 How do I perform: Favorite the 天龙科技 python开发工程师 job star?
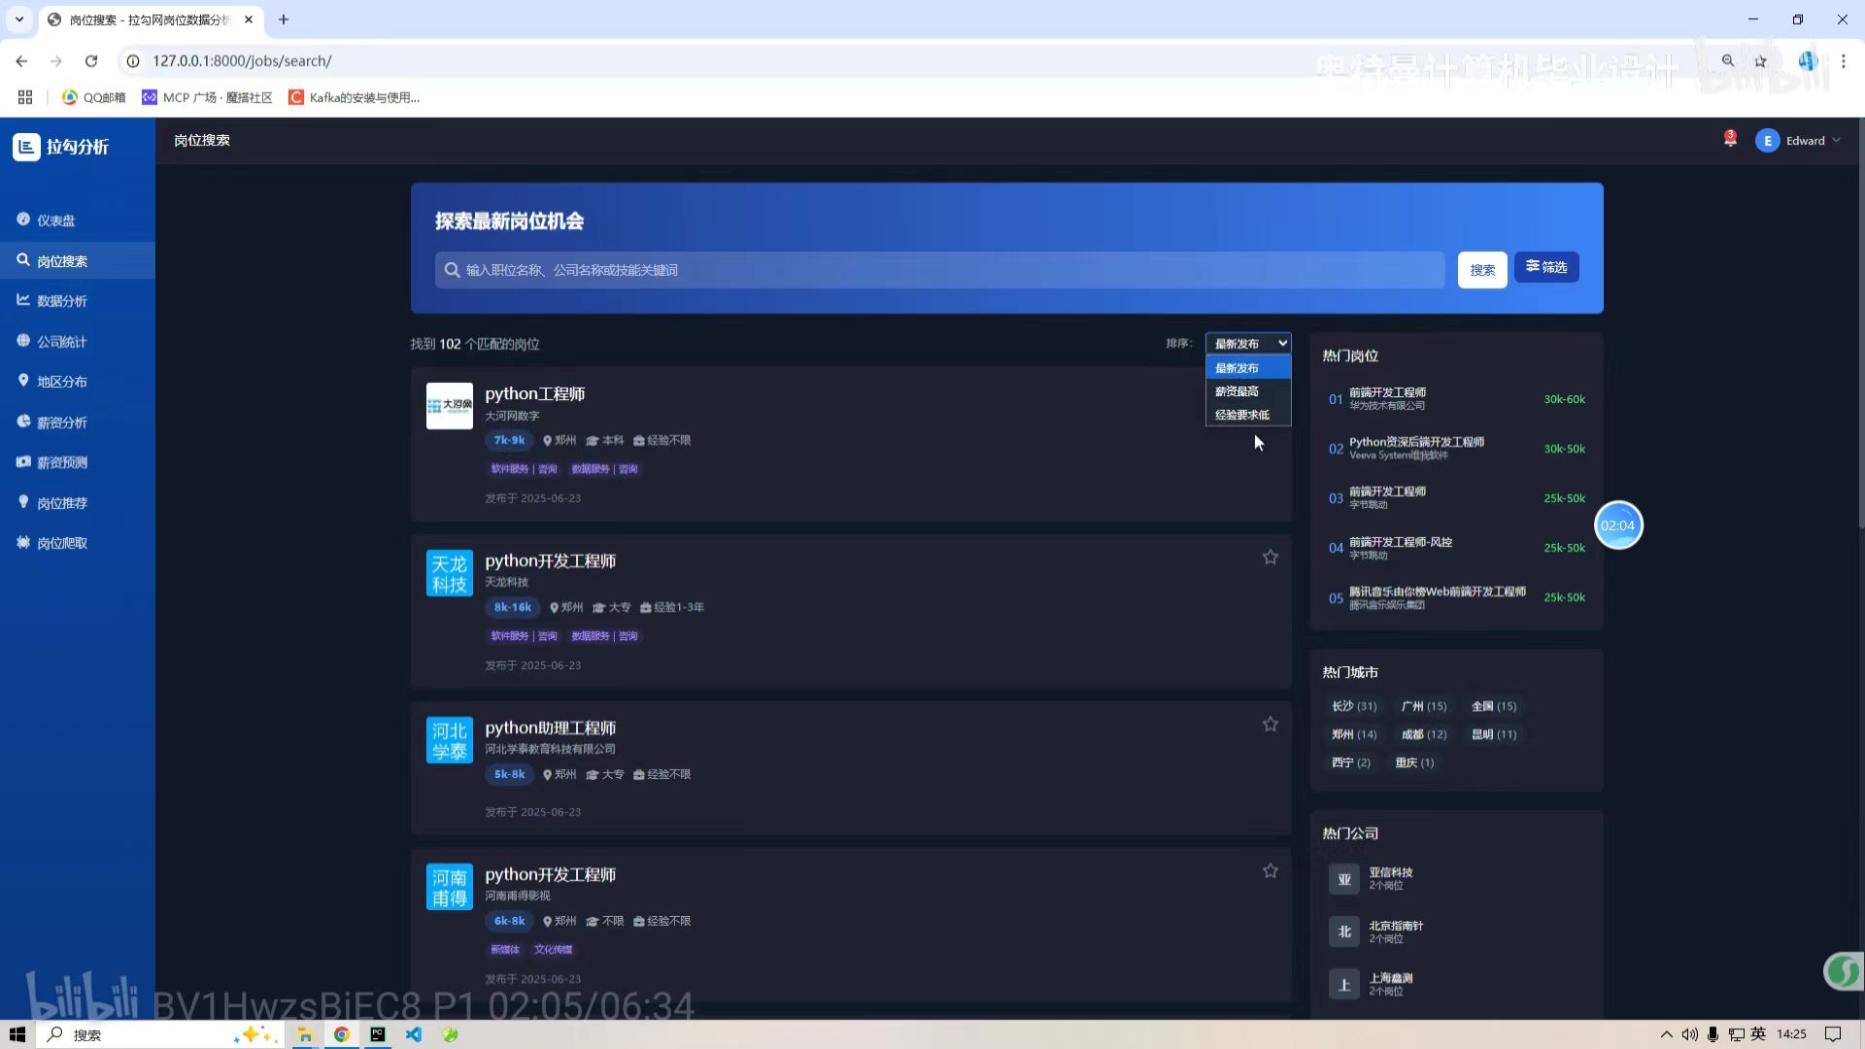click(x=1270, y=558)
